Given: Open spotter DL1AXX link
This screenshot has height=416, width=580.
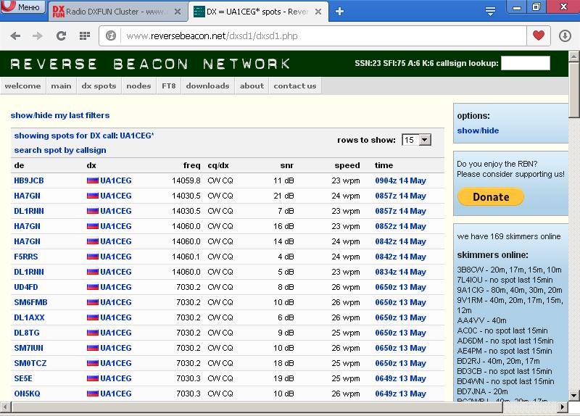Looking at the screenshot, I should (x=29, y=317).
